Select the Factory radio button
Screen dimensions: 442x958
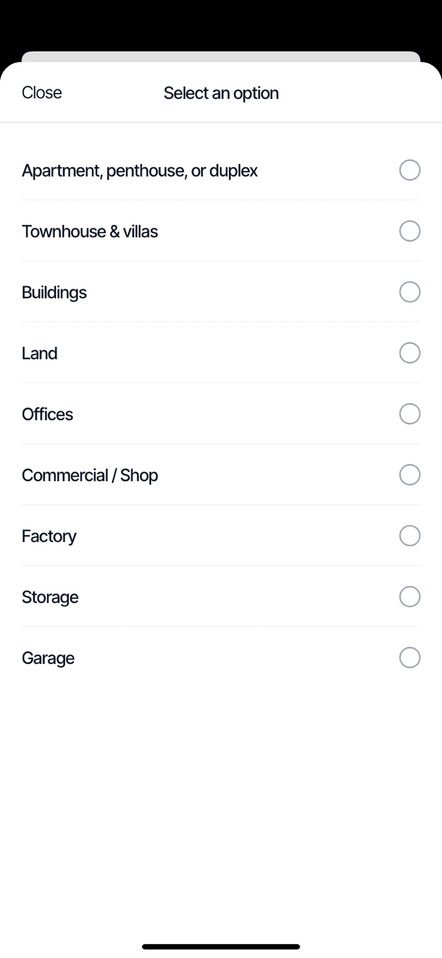click(x=410, y=536)
